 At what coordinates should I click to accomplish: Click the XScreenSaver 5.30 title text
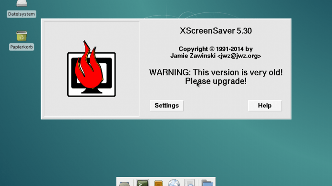[x=216, y=31]
